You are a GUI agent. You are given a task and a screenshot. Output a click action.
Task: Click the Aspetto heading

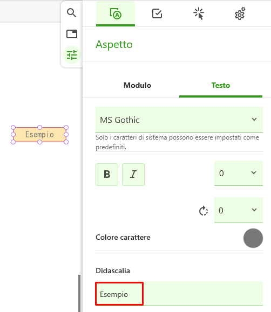[x=114, y=45]
